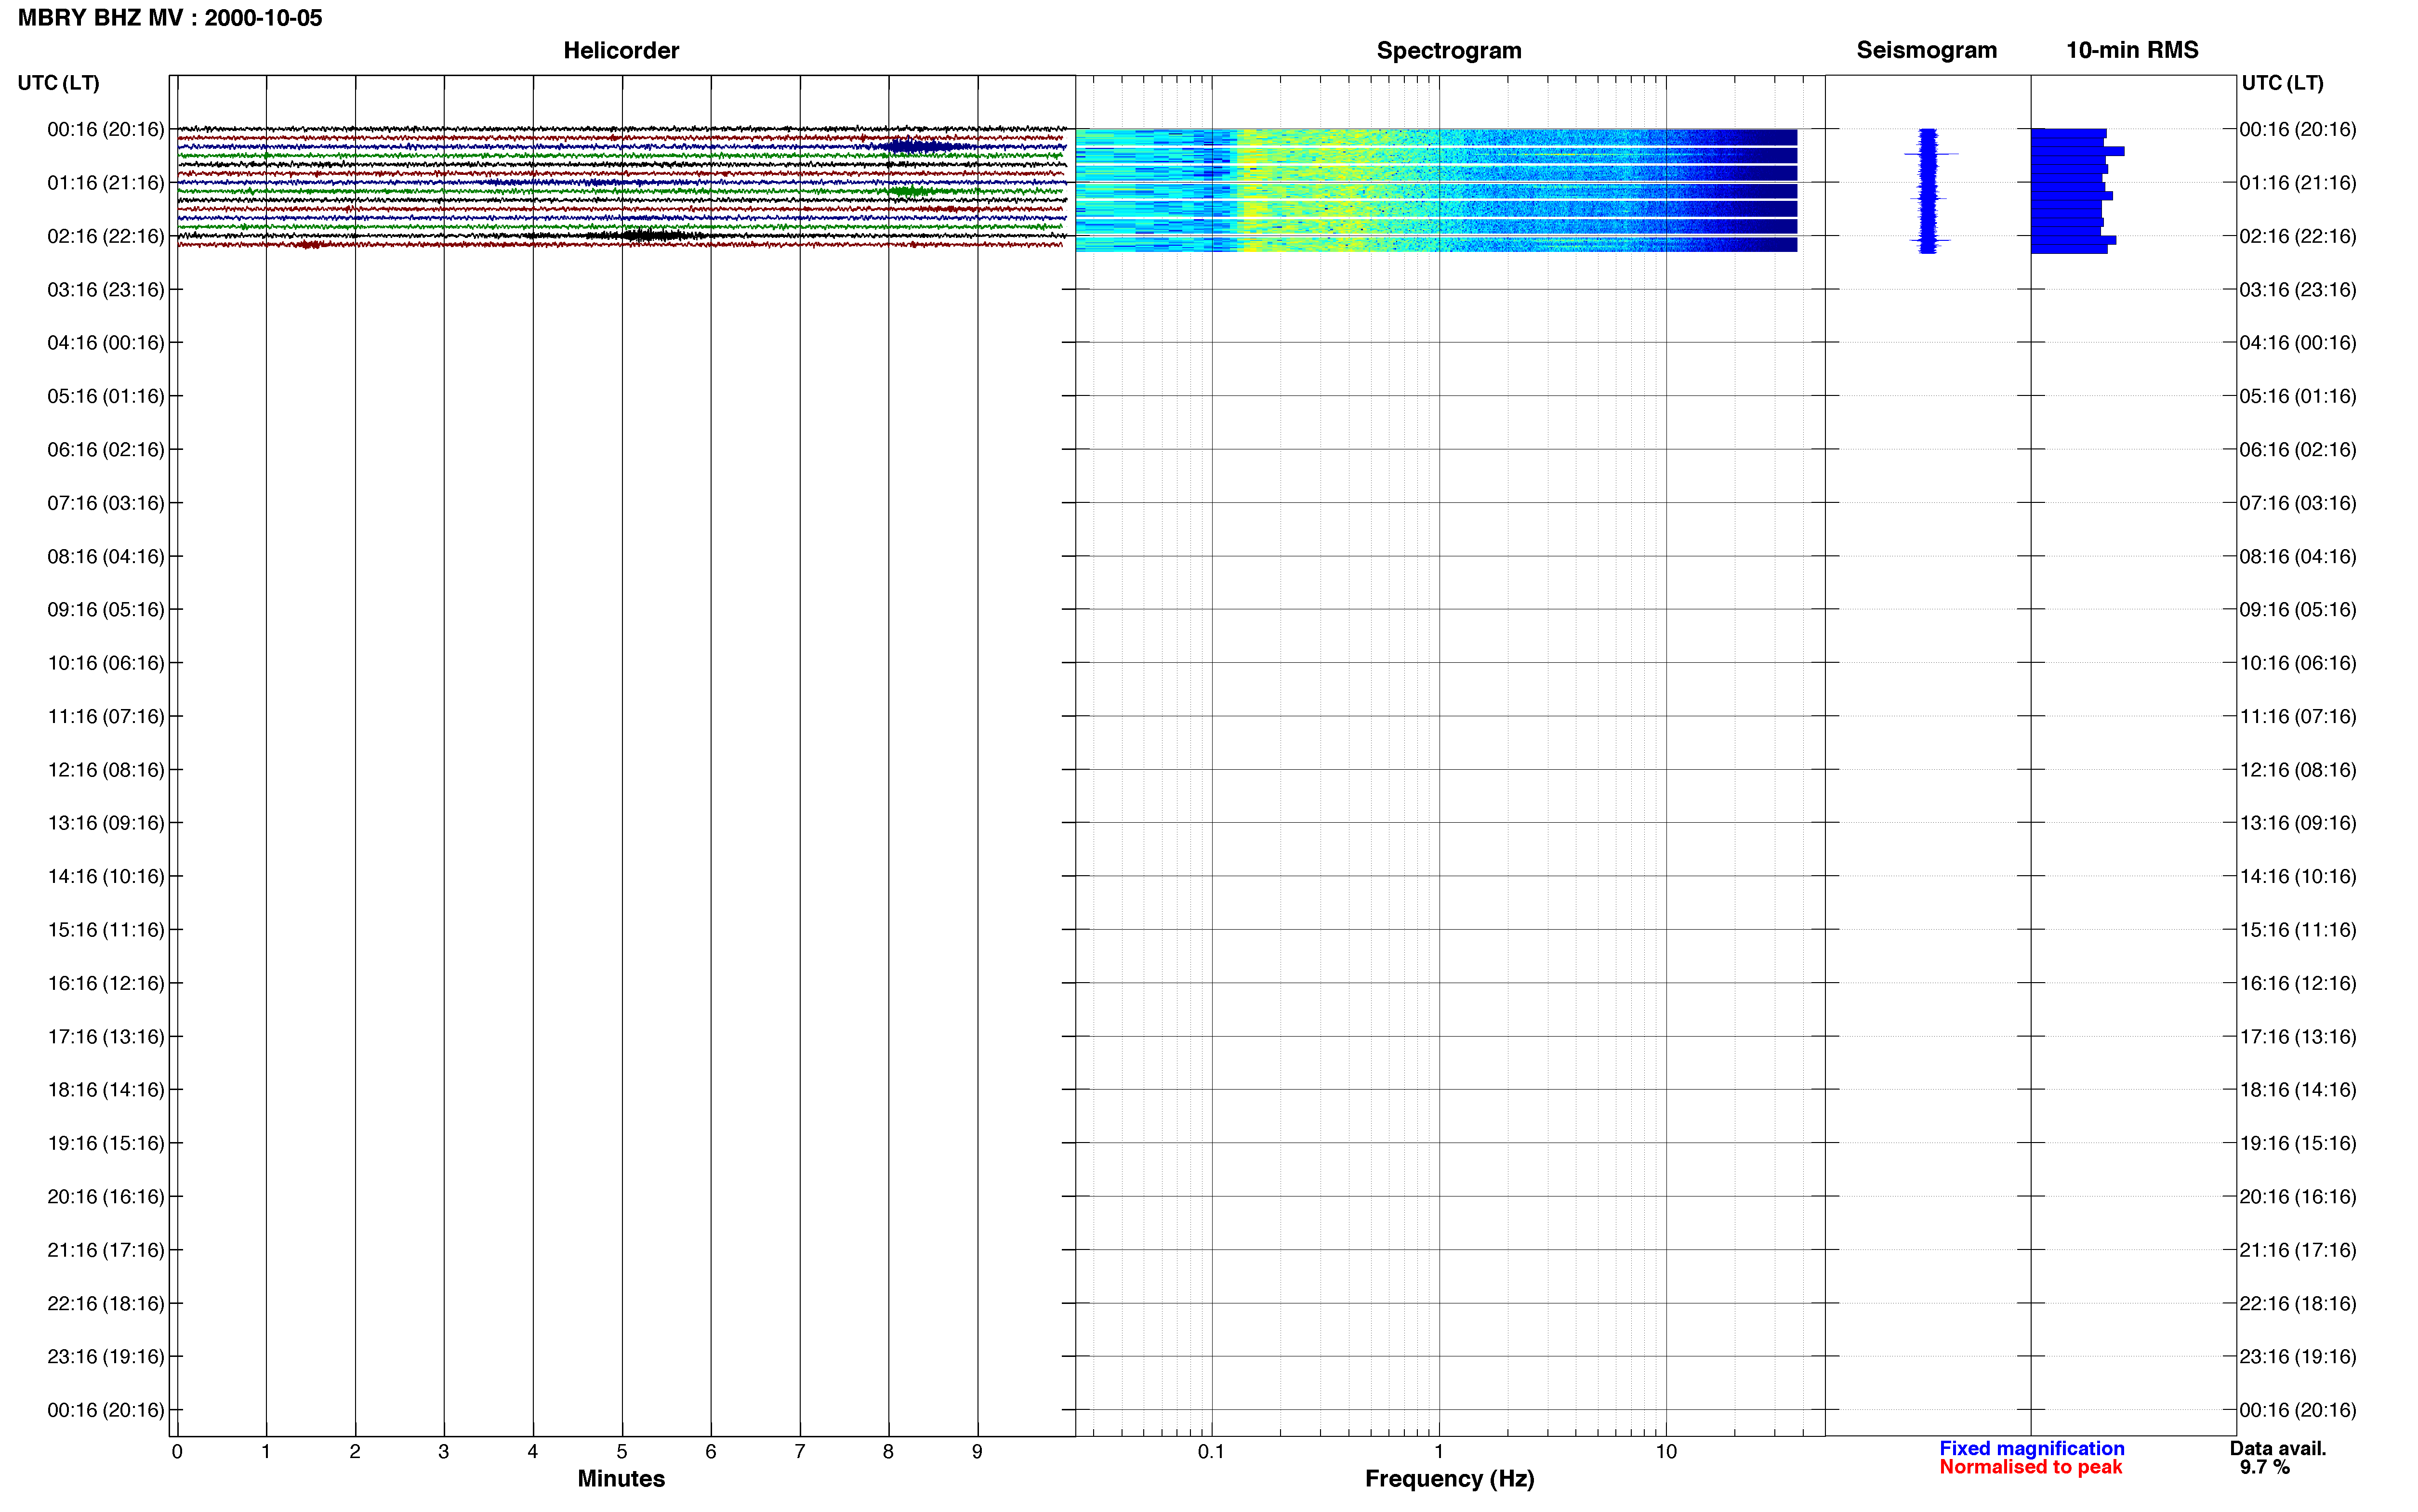The image size is (2418, 1512).
Task: Click helicorder time label 02:16 (22:16)
Action: click(106, 236)
